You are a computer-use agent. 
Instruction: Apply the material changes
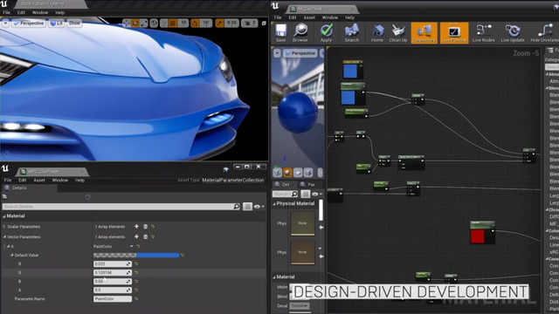click(326, 33)
